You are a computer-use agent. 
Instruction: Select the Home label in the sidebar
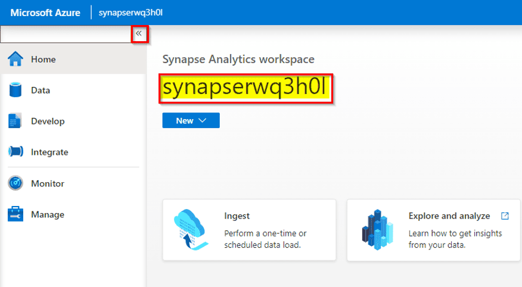tap(44, 59)
